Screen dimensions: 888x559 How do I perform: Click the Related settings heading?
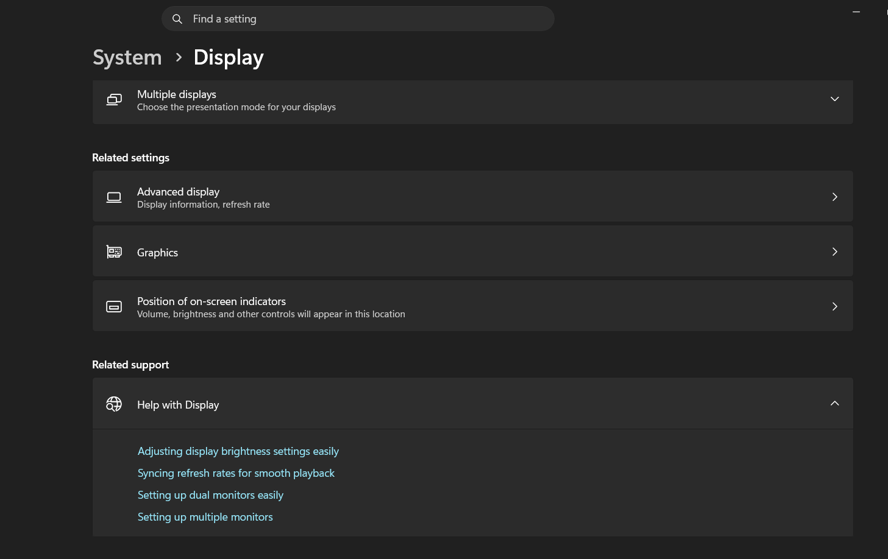(x=130, y=158)
